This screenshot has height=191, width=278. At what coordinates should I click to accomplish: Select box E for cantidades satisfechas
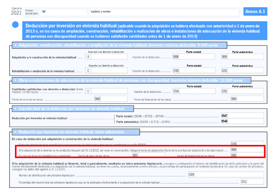click(107, 91)
